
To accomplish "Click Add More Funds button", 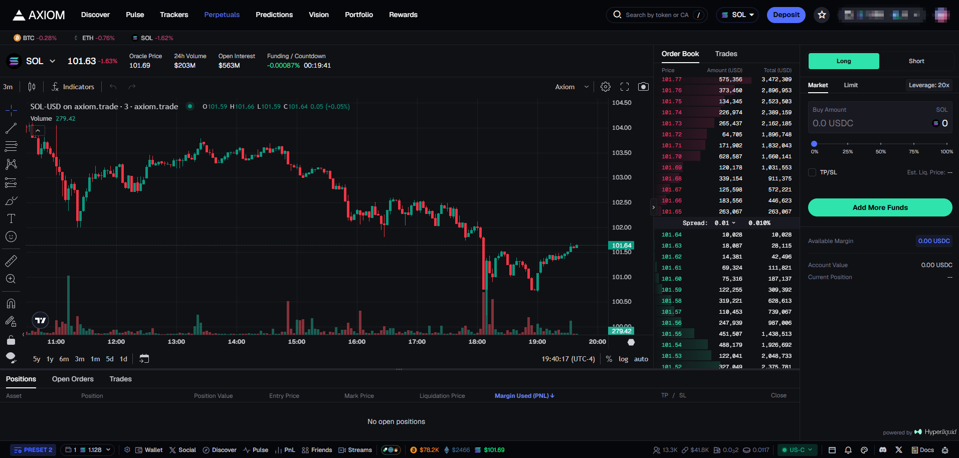I will 880,207.
